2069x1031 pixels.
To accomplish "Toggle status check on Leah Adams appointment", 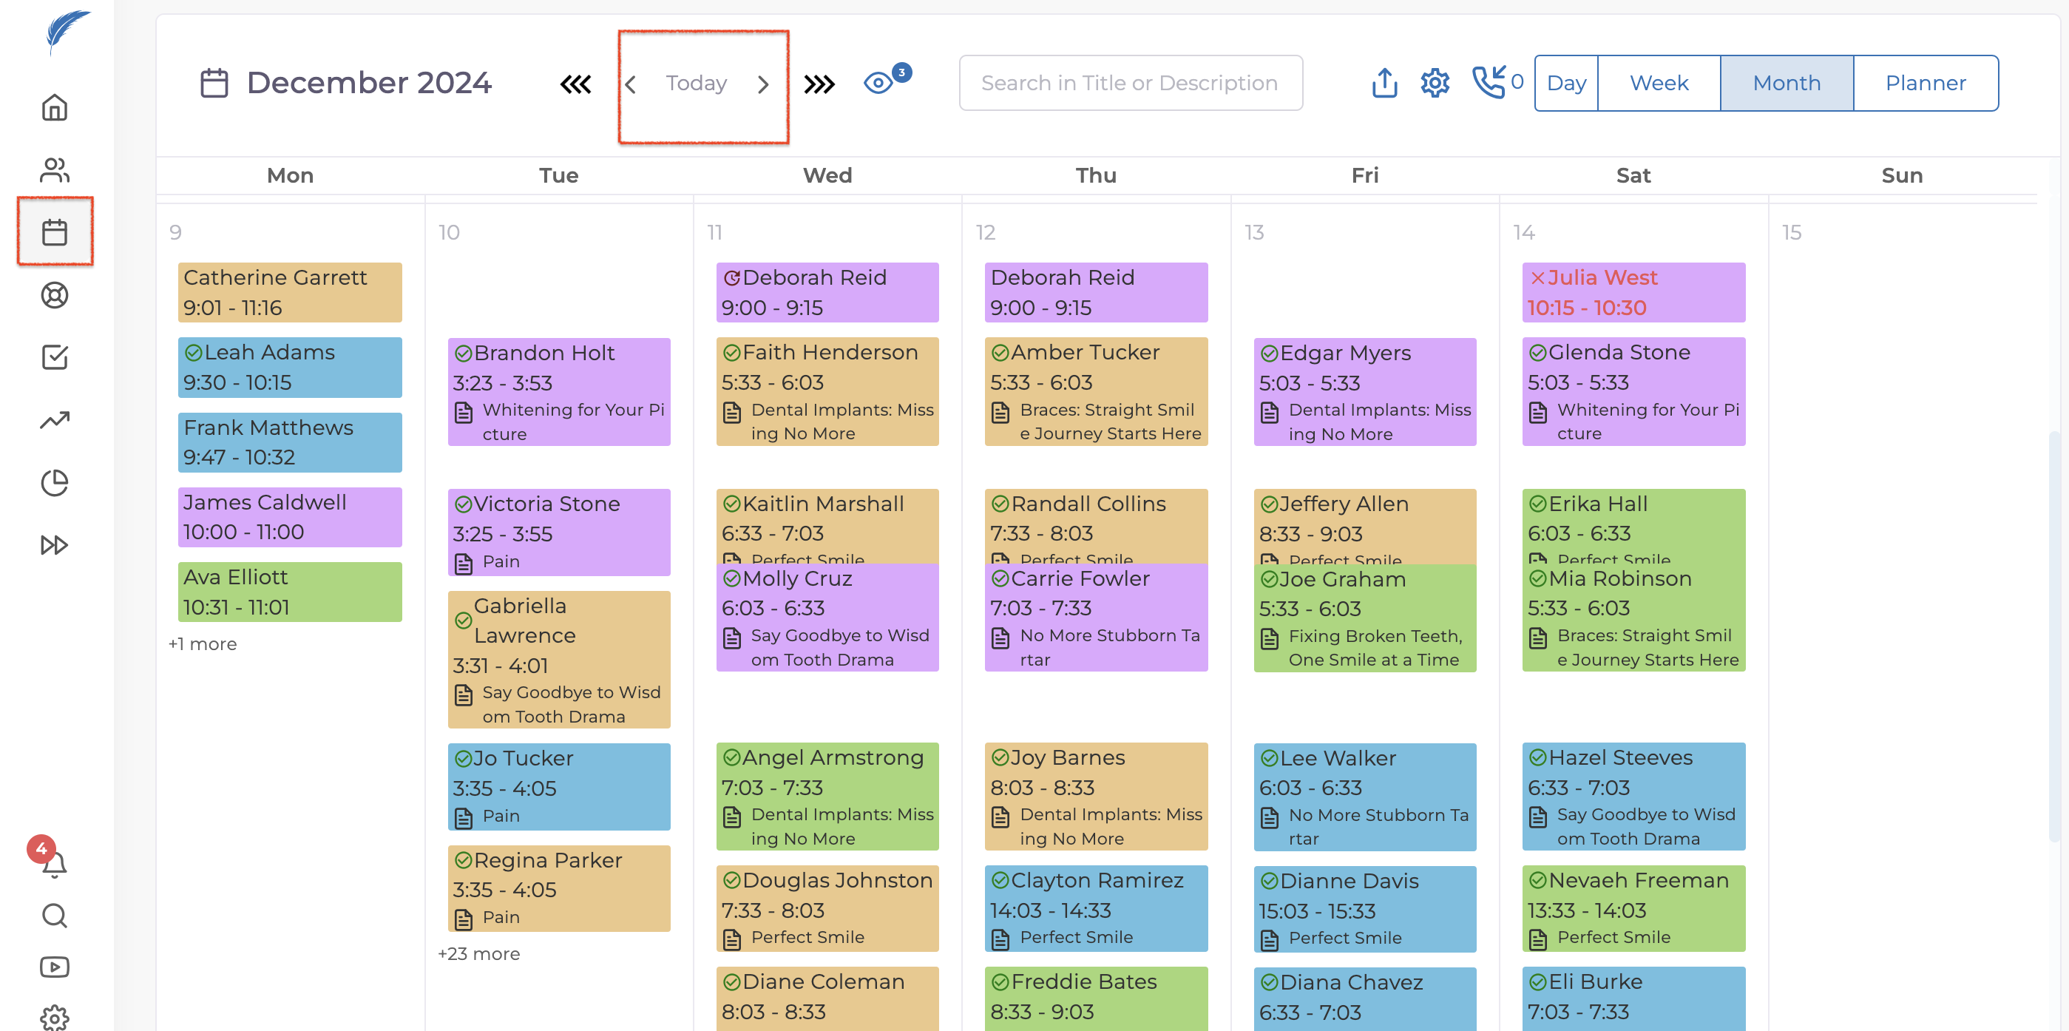I will tap(193, 353).
